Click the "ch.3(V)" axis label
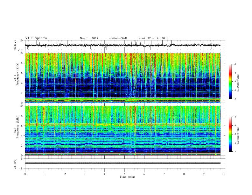252x195 pixels. pos(15,163)
